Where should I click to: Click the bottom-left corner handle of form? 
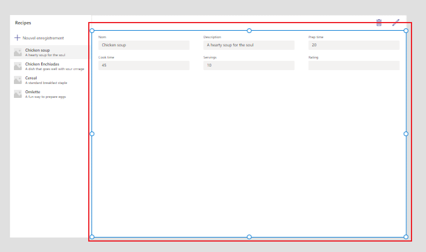point(92,237)
